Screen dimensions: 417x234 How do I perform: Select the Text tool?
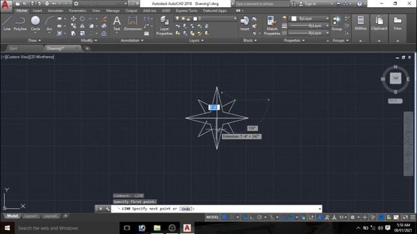coord(117,23)
